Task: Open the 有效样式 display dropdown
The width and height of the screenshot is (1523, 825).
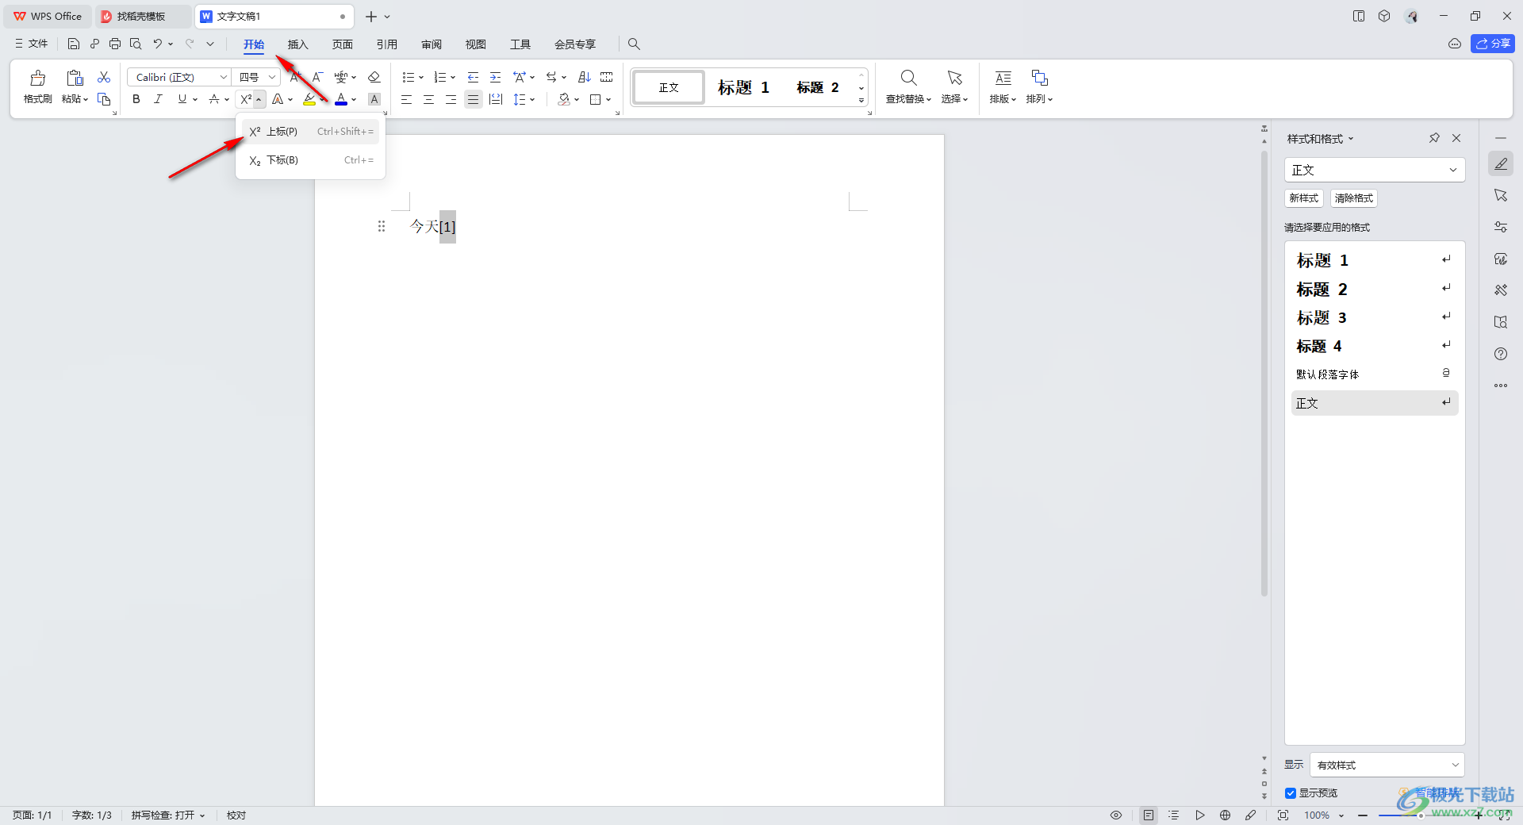Action: (1387, 765)
